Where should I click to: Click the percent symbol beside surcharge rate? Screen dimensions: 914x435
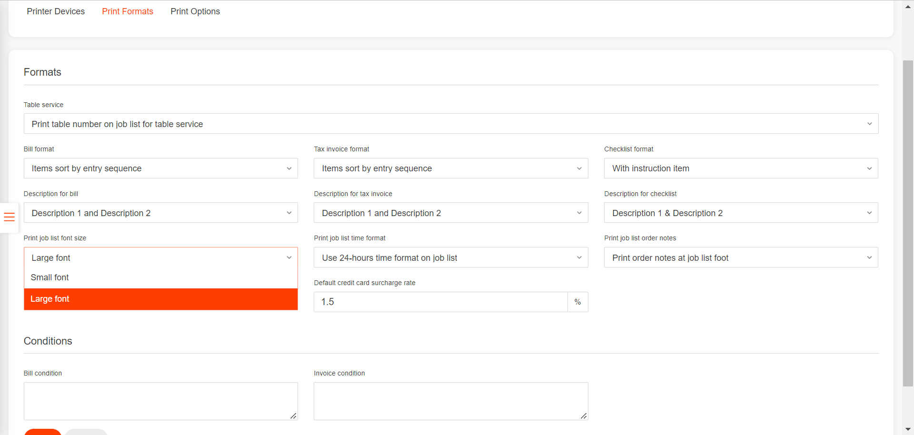(x=577, y=302)
